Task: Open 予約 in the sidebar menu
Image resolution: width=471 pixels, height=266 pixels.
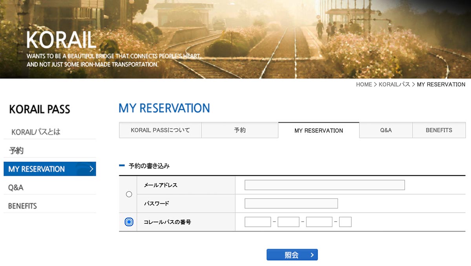Action: point(16,151)
